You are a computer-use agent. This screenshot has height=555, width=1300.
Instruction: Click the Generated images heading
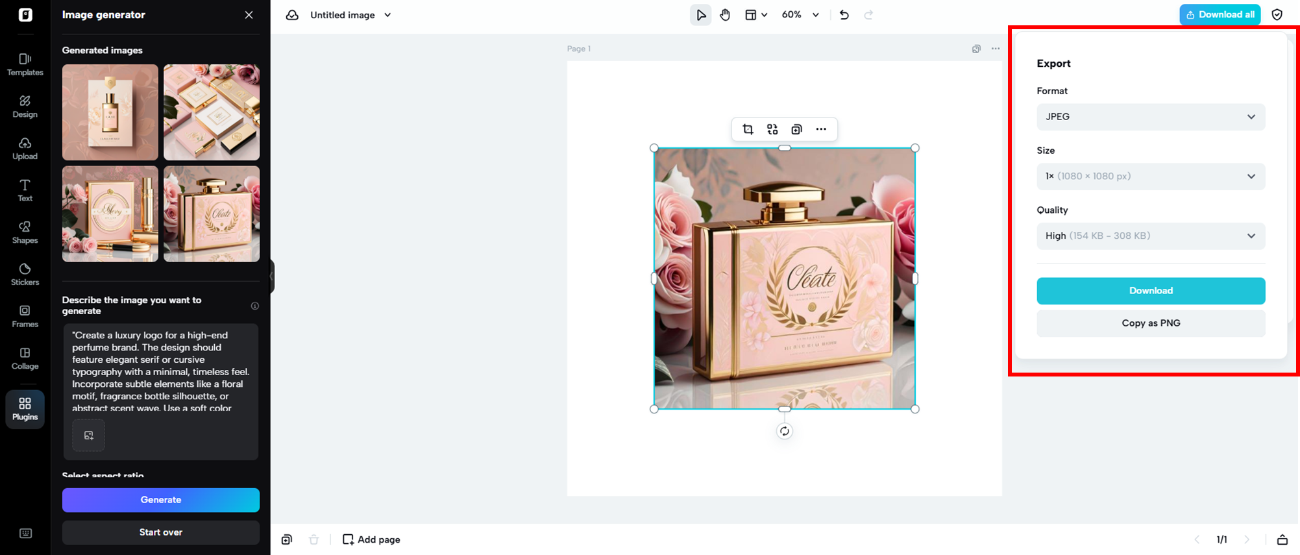[103, 50]
